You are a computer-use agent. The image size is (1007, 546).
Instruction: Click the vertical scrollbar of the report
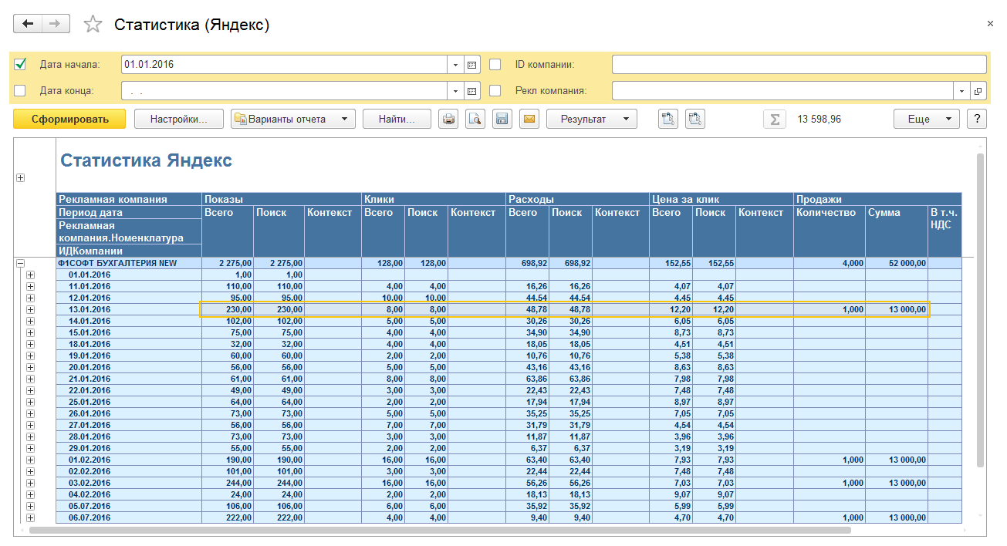point(980,308)
